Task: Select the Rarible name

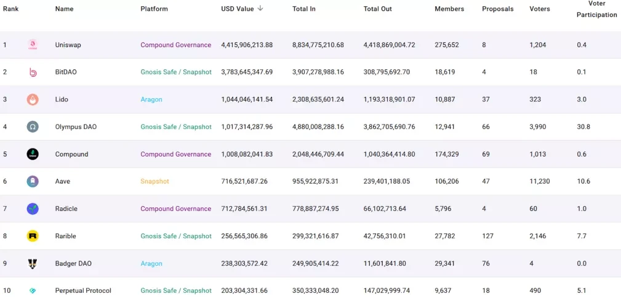Action: pyautogui.click(x=66, y=236)
